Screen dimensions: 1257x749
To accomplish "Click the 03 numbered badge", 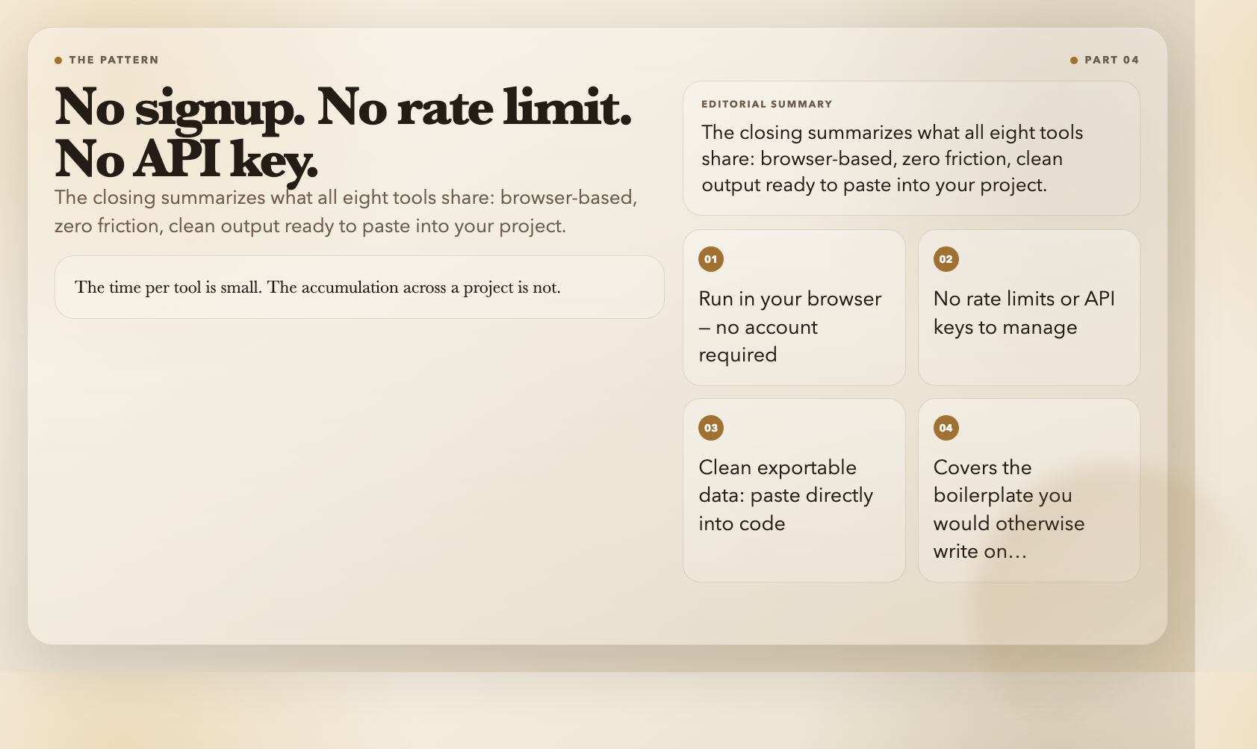I will point(710,428).
